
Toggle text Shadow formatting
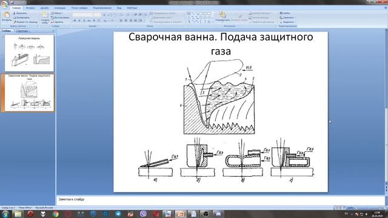tap(94, 21)
